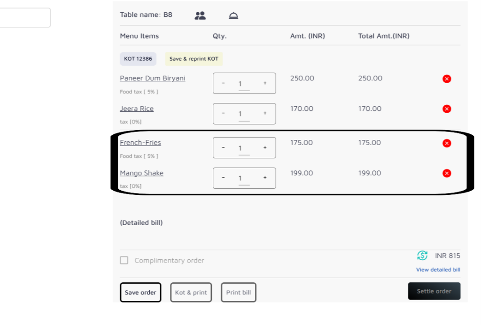Remove Paneer Dum Biryani with red X
Viewport: 481px width, 325px height.
click(447, 79)
